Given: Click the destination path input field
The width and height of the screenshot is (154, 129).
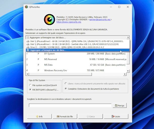Looking at the screenshot, I should (70, 106).
